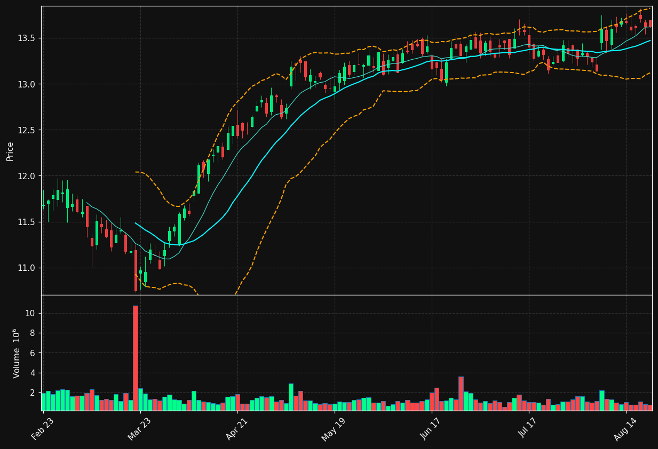Click the volume tick label 10
The image size is (658, 449).
click(30, 314)
